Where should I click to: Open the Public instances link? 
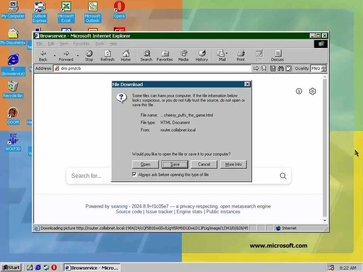pos(223,212)
